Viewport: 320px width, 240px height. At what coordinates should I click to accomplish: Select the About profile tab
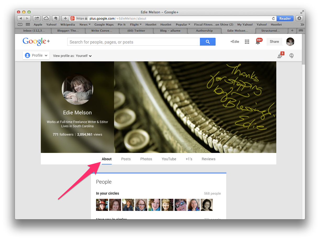(107, 159)
